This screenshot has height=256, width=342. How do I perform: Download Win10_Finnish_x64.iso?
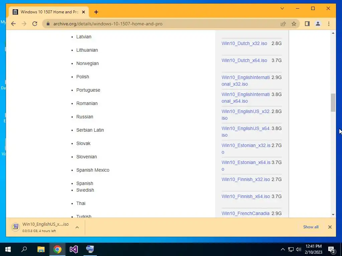245,196
